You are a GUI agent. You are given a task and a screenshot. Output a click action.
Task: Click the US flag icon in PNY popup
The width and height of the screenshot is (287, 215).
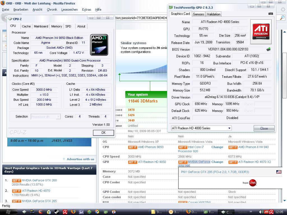(279, 172)
